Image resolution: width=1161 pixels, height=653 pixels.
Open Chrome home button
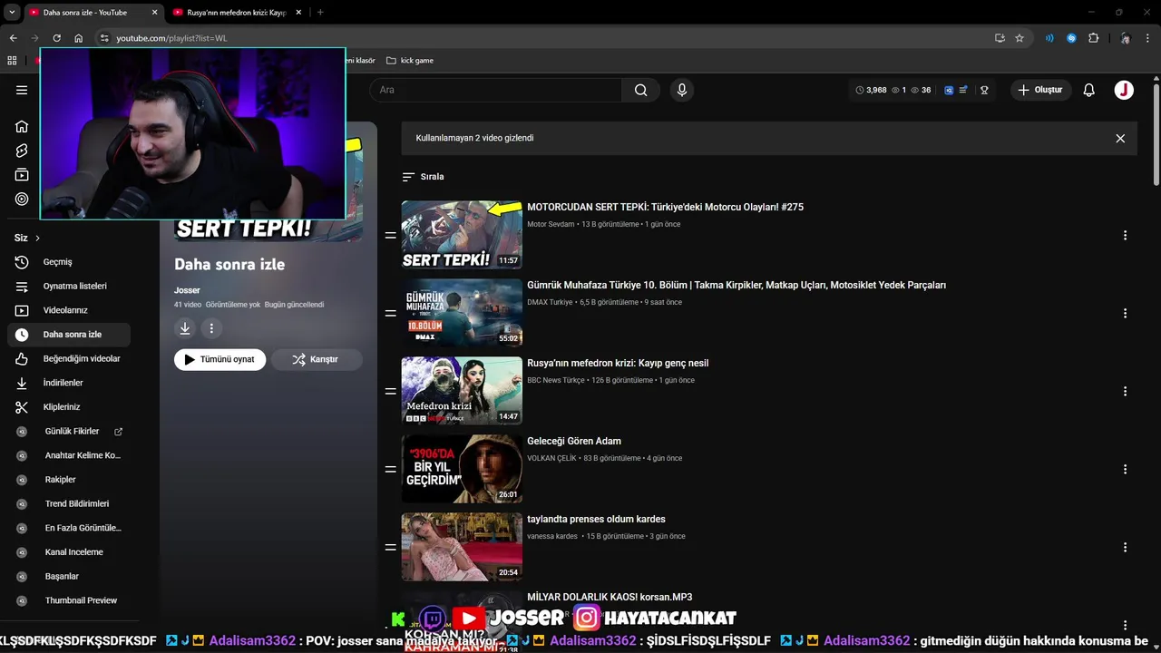pyautogui.click(x=79, y=38)
